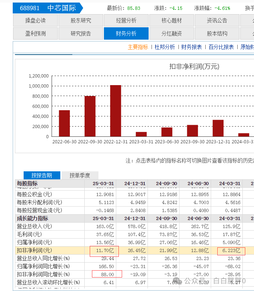Click the 2022-06-30 bar in the chart
Viewport: 254px width, 291px height.
[64, 123]
